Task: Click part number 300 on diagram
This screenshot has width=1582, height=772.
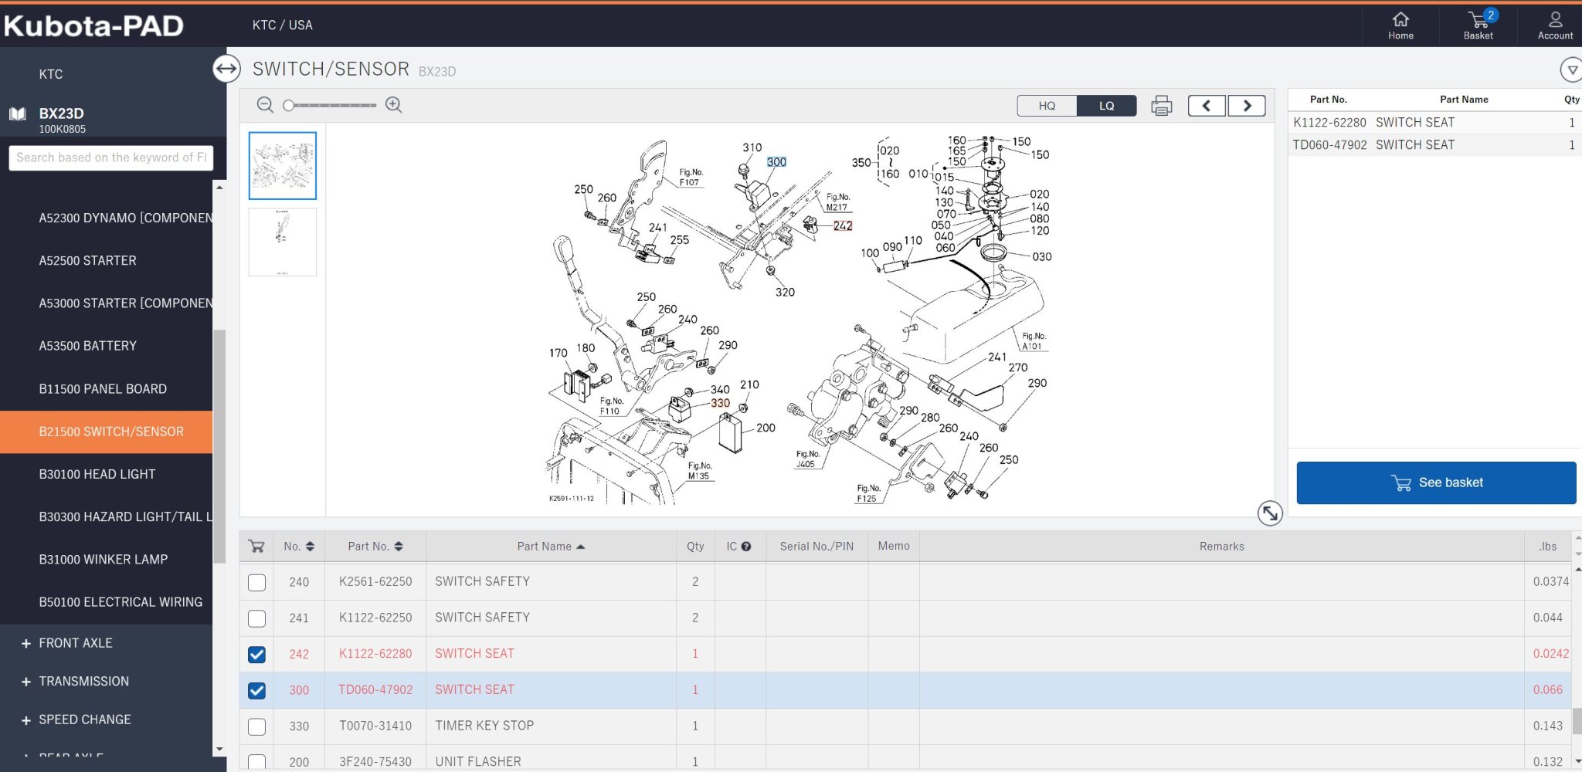Action: coord(776,162)
